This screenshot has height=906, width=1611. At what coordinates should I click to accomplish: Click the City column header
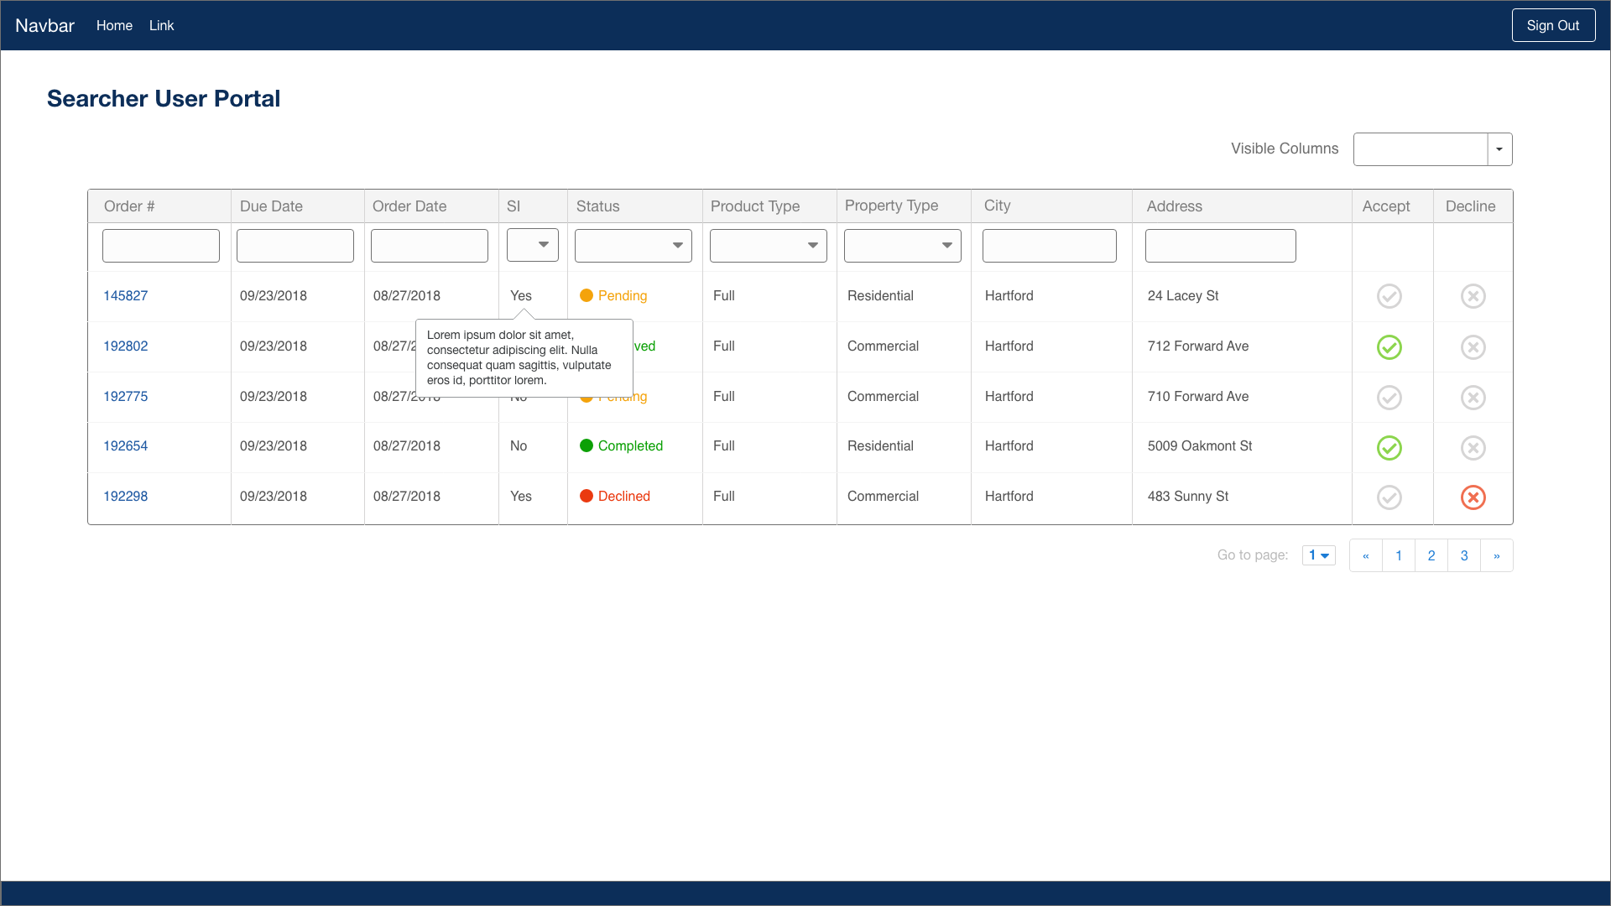(997, 206)
